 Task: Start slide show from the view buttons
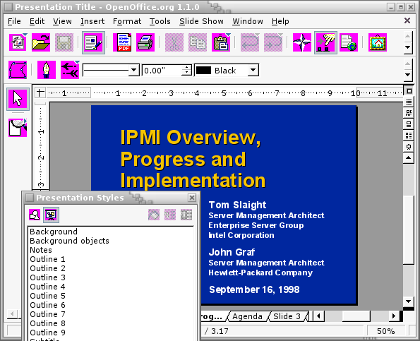click(x=409, y=147)
